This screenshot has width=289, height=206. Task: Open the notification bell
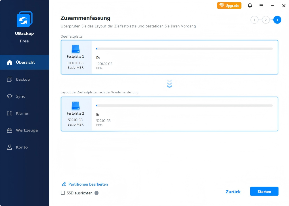[250, 5]
